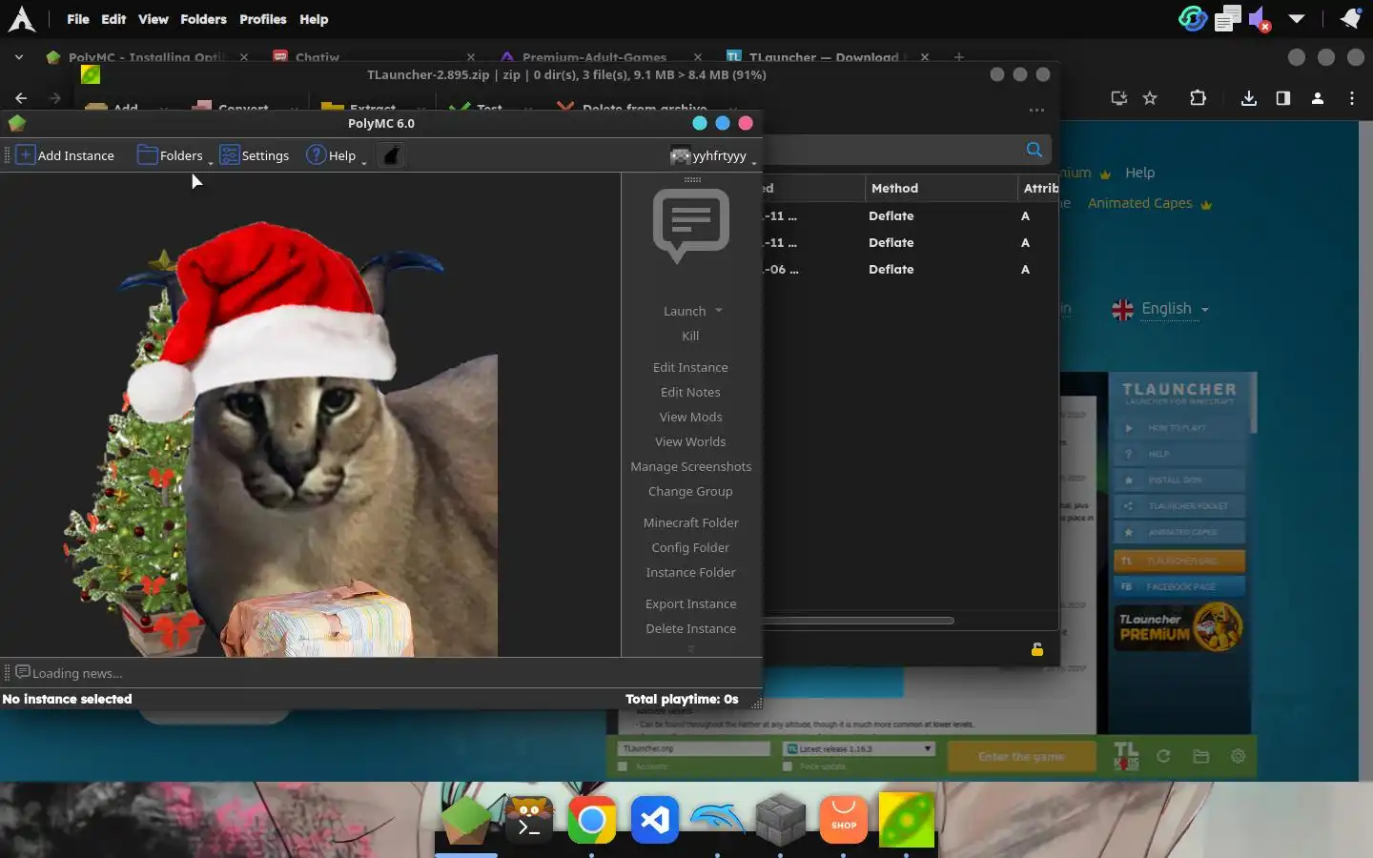Open the browser tab search chevron
This screenshot has height=858, width=1373.
click(x=19, y=57)
